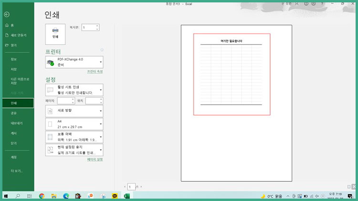Toggle zoom to page preview button
The image size is (358, 201).
pyautogui.click(x=354, y=187)
